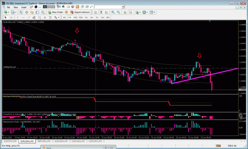The width and height of the screenshot is (248, 149).
Task: Switch to EURJPYm,M5 chart tab
Action: click(10, 141)
